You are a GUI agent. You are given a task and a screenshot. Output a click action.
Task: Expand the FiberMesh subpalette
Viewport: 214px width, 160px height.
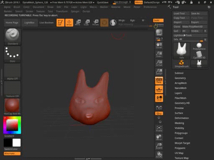[x=181, y=98]
